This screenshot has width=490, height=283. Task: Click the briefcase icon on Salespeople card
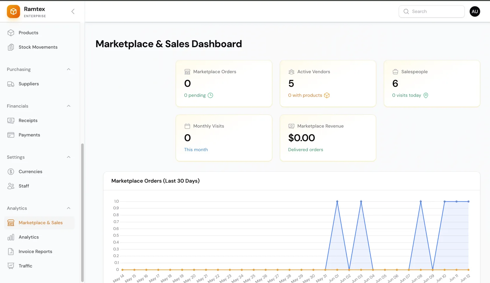pyautogui.click(x=395, y=72)
